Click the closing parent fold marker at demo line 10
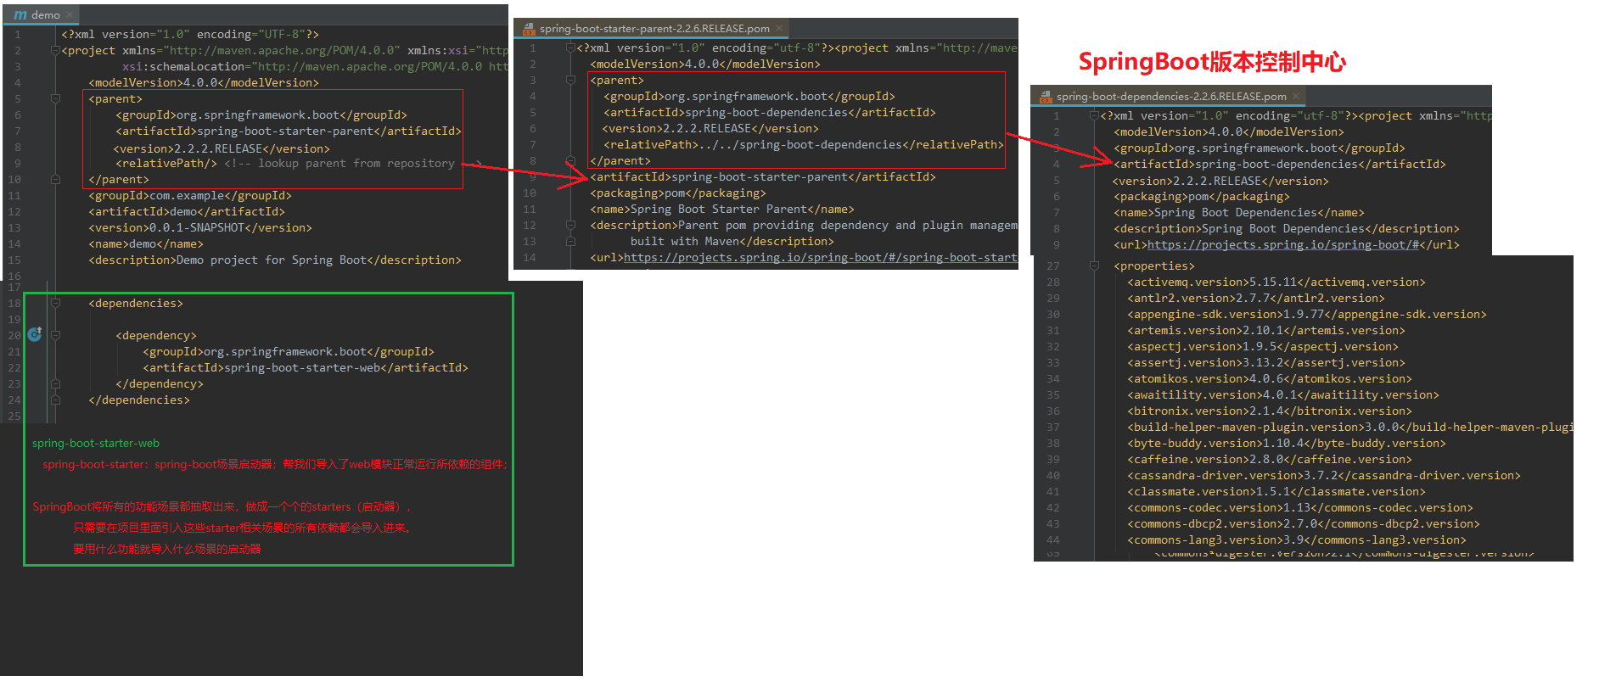The image size is (1599, 682). (x=55, y=179)
